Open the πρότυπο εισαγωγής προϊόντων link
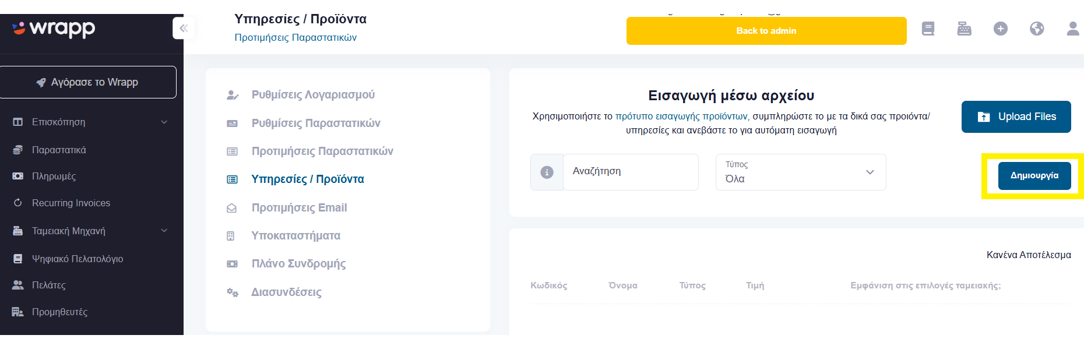This screenshot has height=349, width=1084. point(681,116)
